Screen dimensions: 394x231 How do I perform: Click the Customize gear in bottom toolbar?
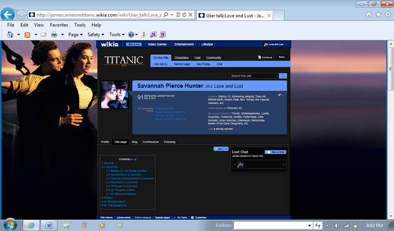coord(198,217)
